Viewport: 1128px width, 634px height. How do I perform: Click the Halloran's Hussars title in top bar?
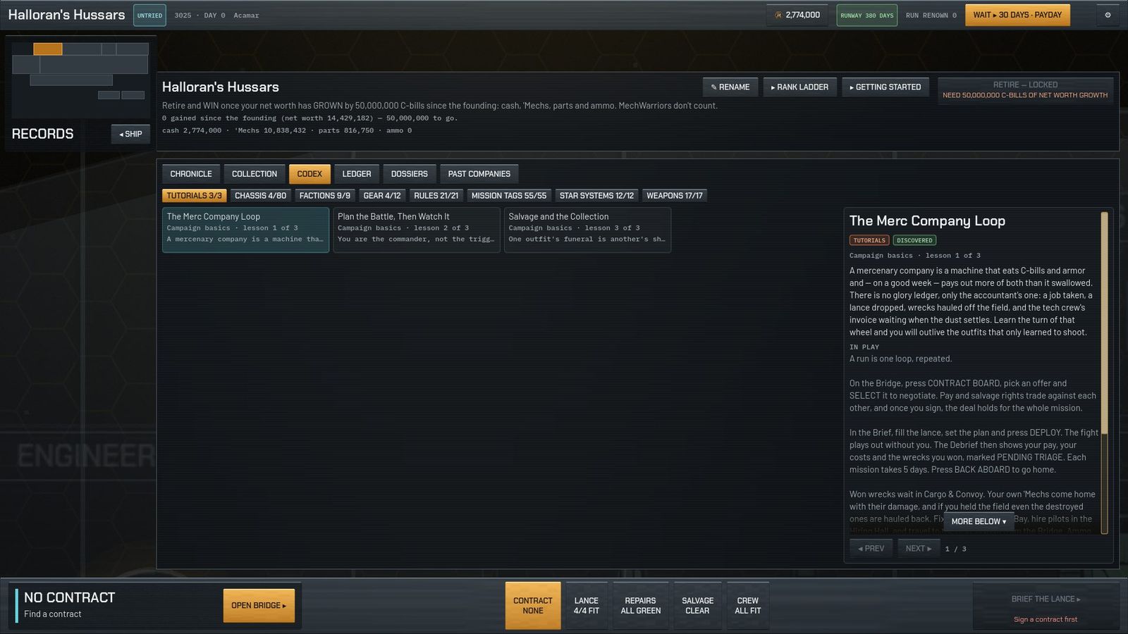click(66, 15)
